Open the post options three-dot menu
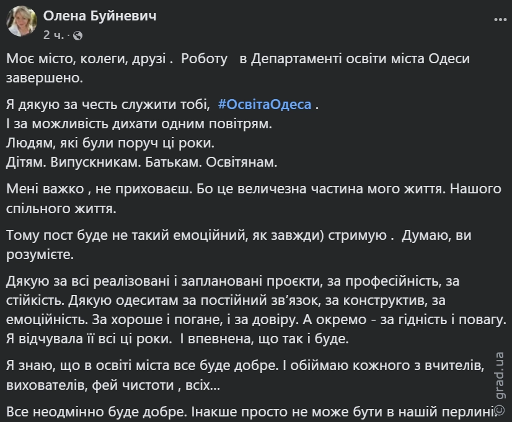This screenshot has height=422, width=512. click(500, 20)
